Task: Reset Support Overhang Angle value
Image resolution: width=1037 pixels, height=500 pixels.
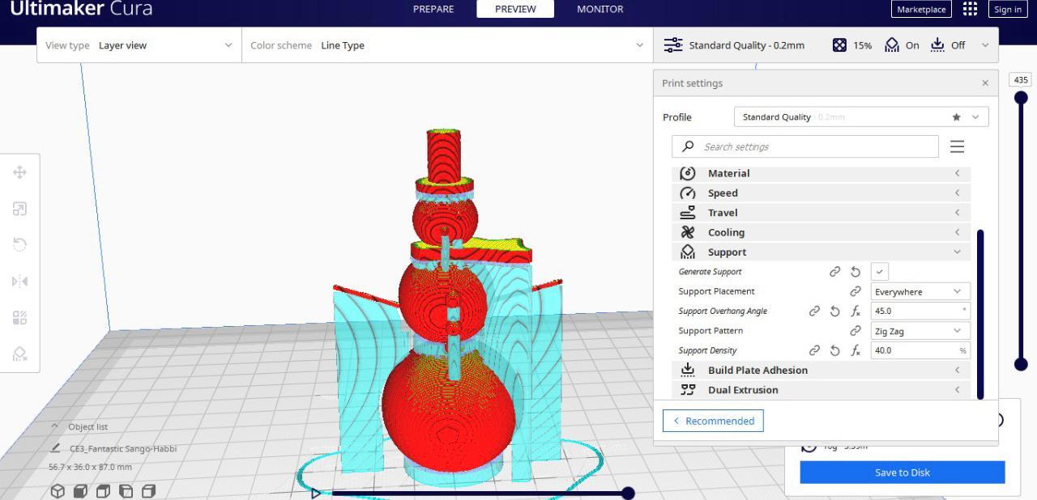Action: click(834, 311)
